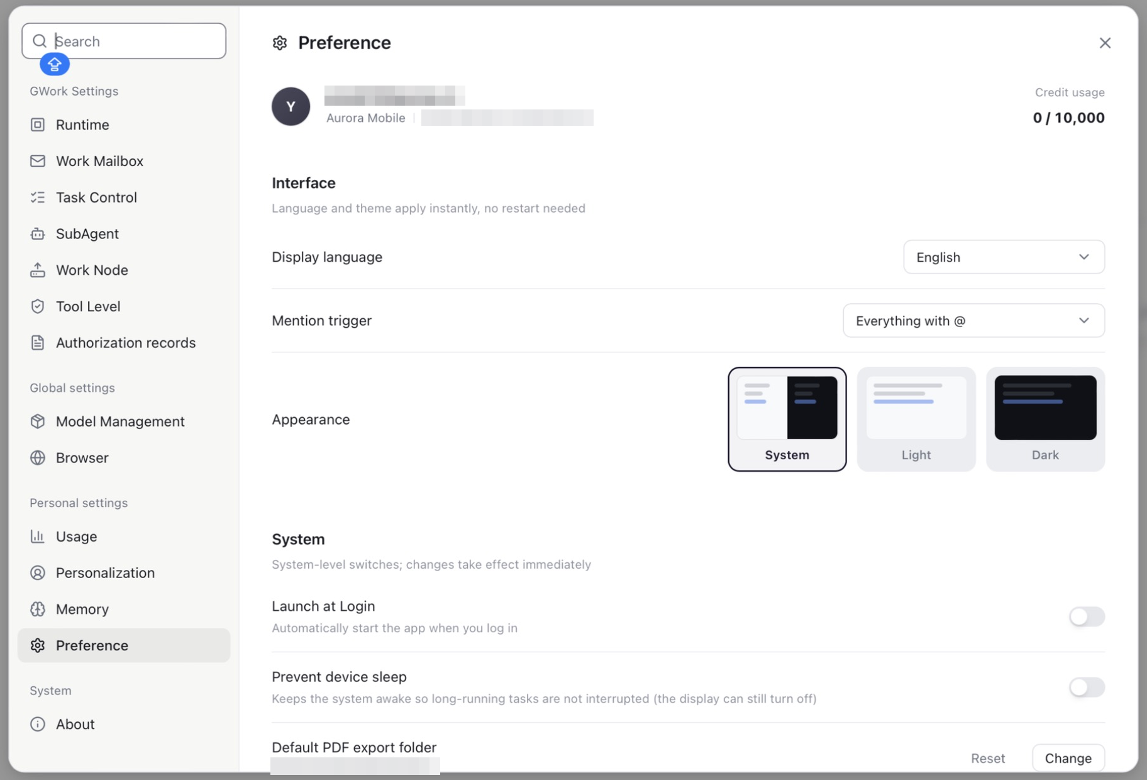Click the Work Mailbox envelope icon
This screenshot has height=780, width=1147.
(38, 161)
